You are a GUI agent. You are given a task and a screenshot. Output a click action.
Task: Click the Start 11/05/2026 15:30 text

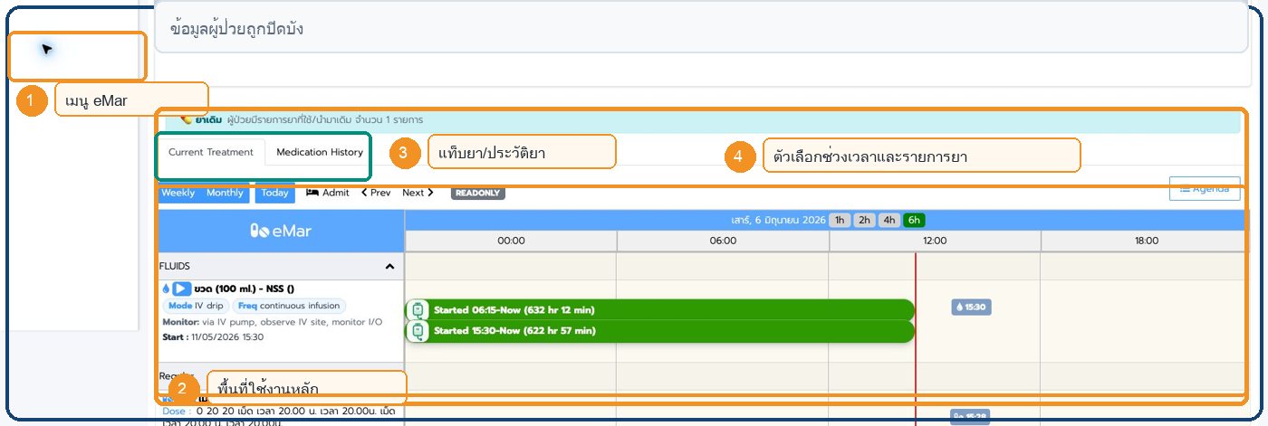(x=213, y=337)
